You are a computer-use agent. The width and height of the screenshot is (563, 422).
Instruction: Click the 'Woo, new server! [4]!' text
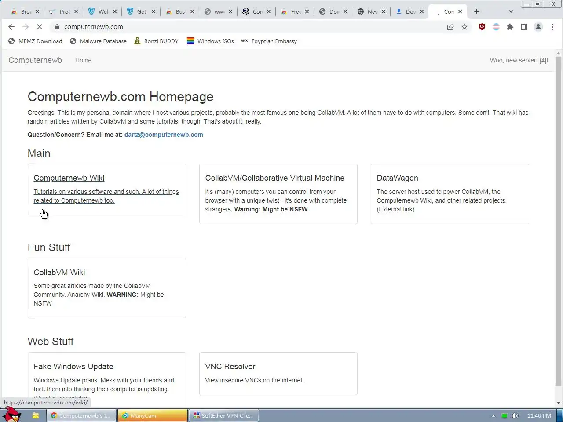click(519, 60)
